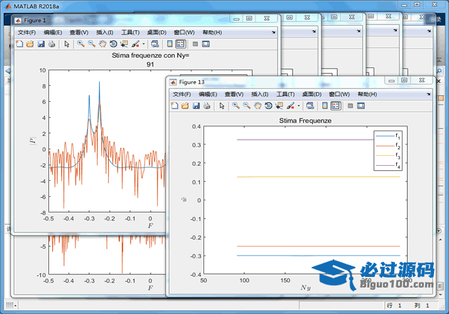This screenshot has height=314, width=449.
Task: Open brush color dropdown arrow in Figure 13
Action: point(299,106)
